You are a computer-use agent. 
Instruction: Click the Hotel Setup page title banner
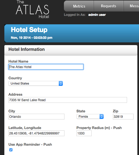click(72, 33)
